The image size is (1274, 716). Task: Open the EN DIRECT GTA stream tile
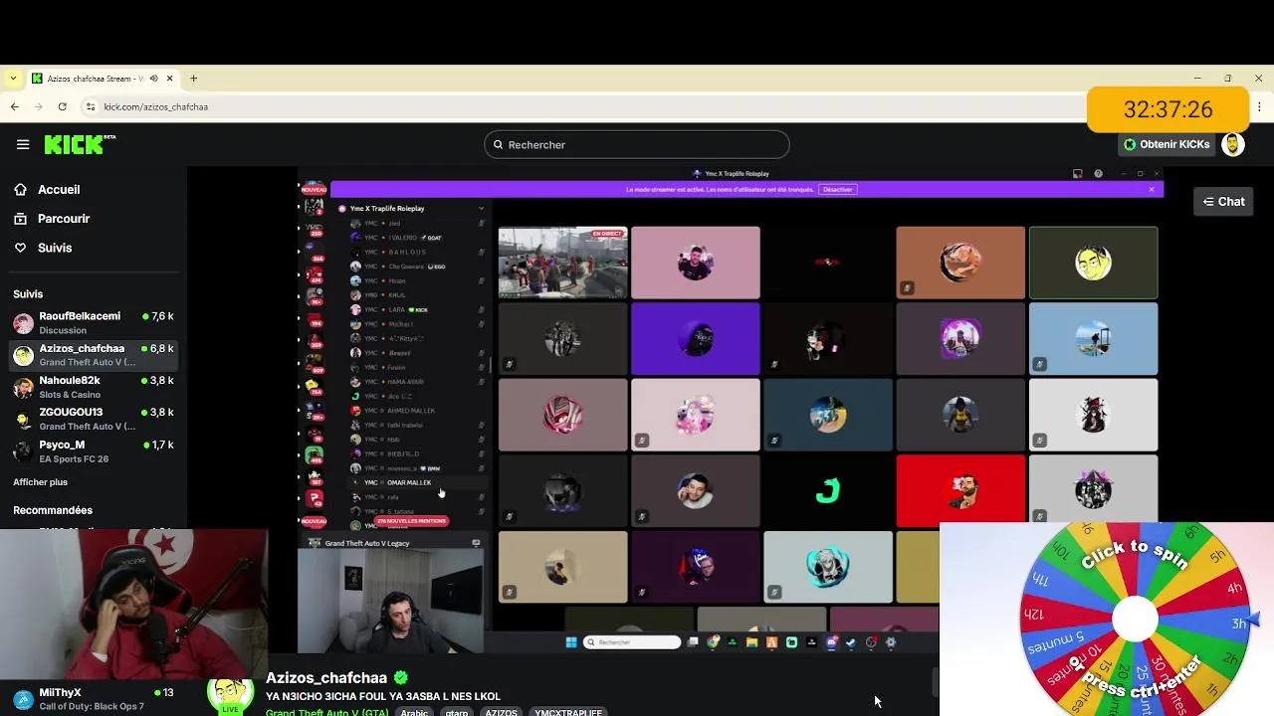[x=562, y=263]
